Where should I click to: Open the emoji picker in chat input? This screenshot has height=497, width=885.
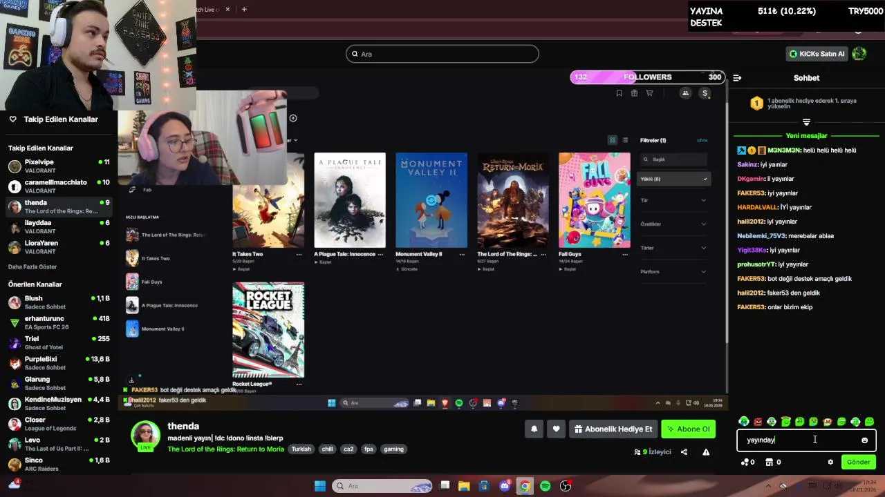point(864,440)
